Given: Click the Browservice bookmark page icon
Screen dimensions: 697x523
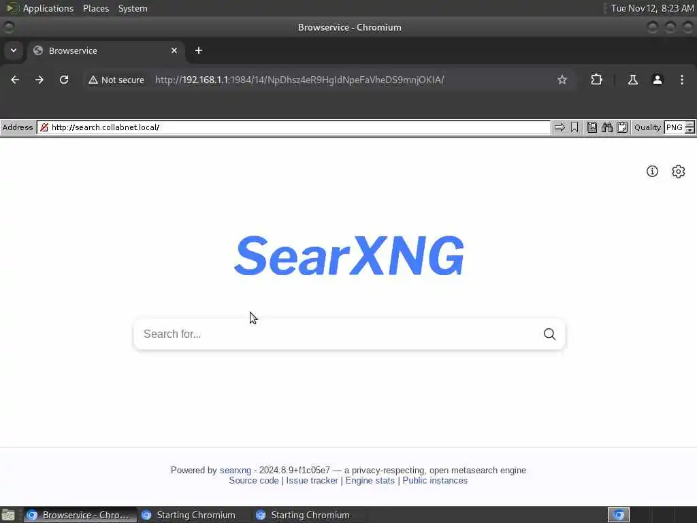Looking at the screenshot, I should click(x=574, y=127).
